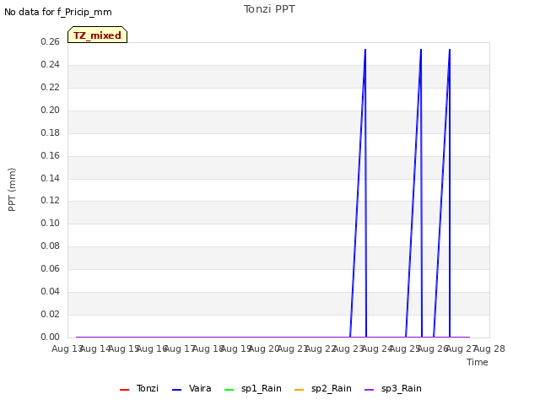540x405 pixels.
Task: Click the 'No data for f_Pricip_mm' message
Action: [x=58, y=12]
